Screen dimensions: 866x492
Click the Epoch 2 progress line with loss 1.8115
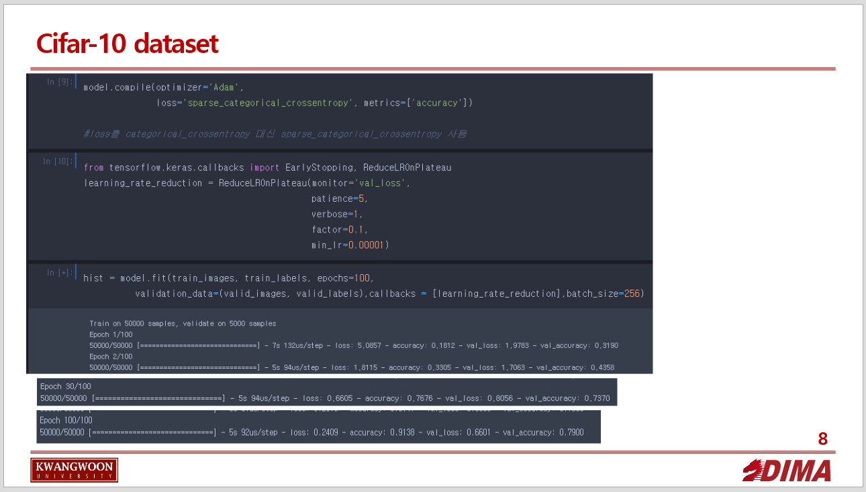tap(352, 367)
